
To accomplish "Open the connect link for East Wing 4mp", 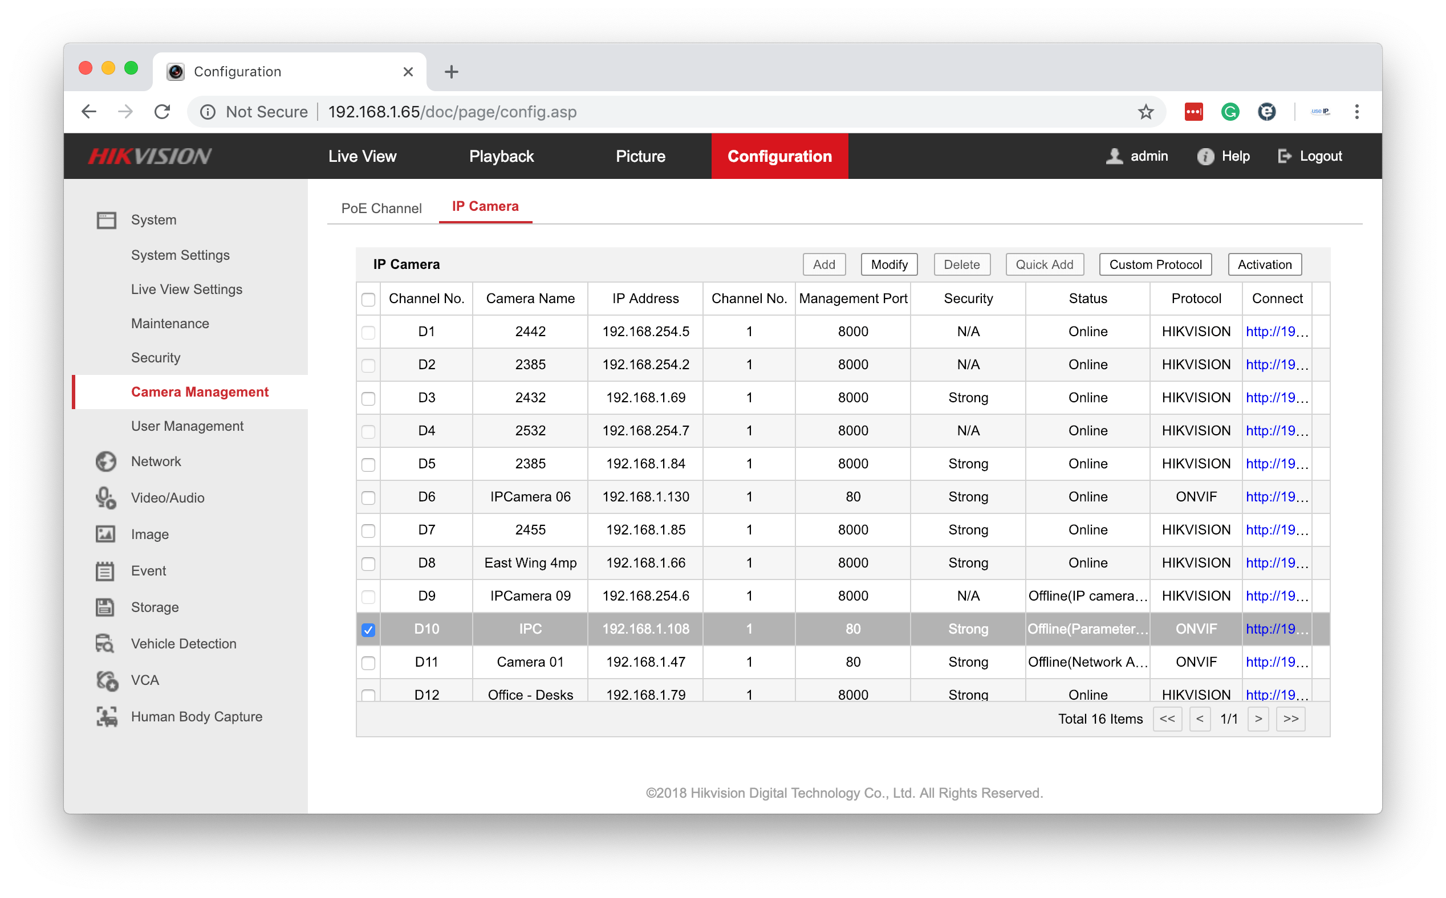I will (x=1276, y=562).
